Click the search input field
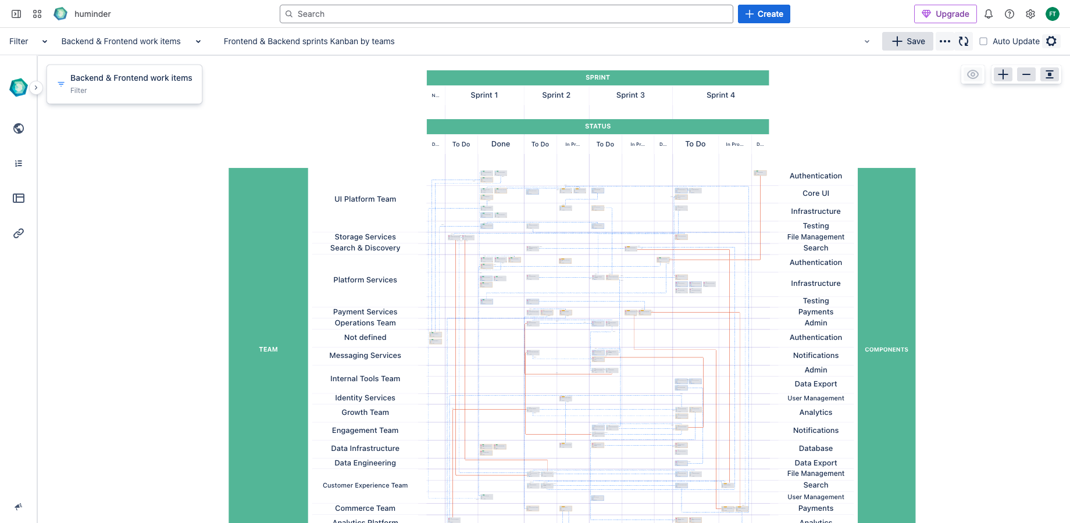This screenshot has height=523, width=1070. (x=506, y=13)
